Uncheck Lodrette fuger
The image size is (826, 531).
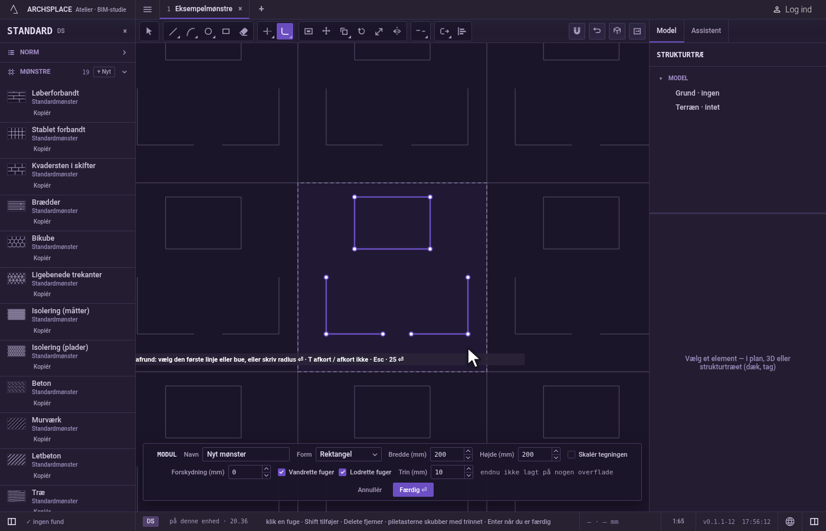pos(343,472)
